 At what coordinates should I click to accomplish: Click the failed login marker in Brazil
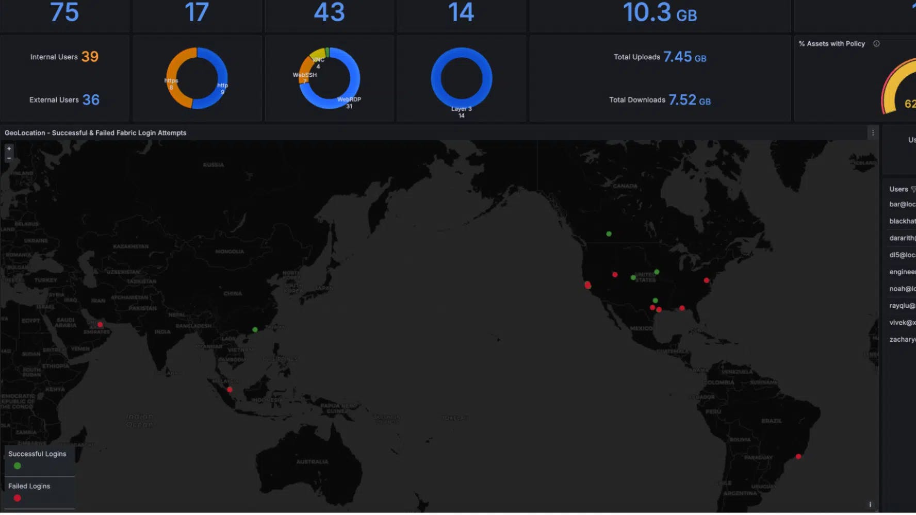tap(798, 457)
